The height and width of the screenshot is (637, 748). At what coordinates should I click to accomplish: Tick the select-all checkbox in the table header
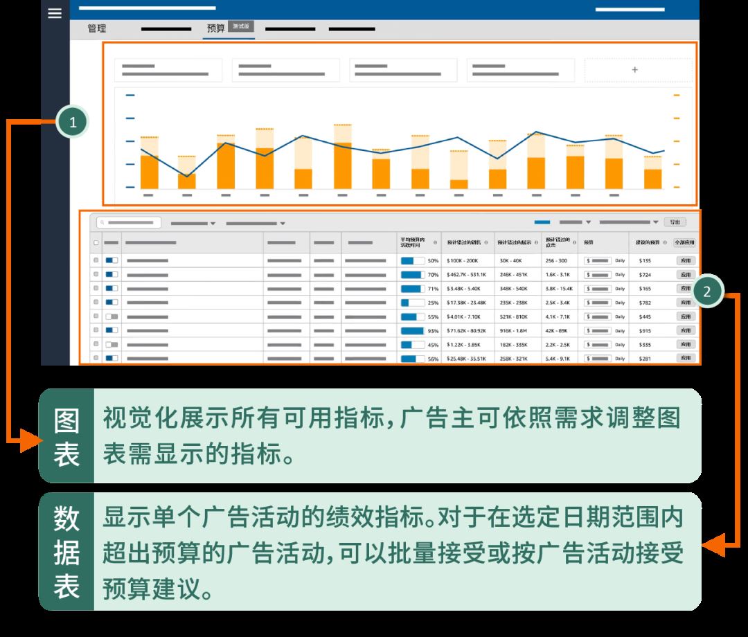96,243
